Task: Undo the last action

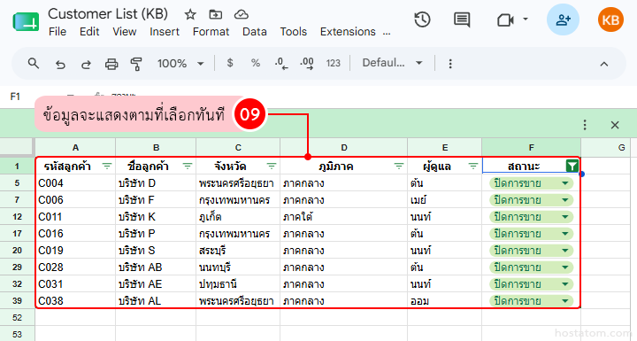Action: tap(60, 64)
